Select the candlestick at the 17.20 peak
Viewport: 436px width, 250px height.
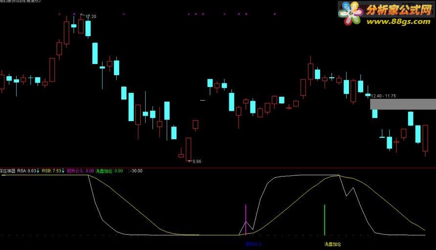[x=81, y=24]
